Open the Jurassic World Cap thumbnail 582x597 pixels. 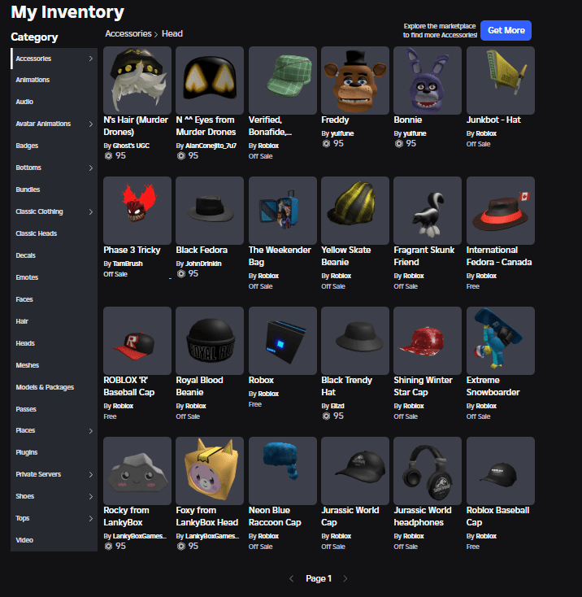coord(355,471)
